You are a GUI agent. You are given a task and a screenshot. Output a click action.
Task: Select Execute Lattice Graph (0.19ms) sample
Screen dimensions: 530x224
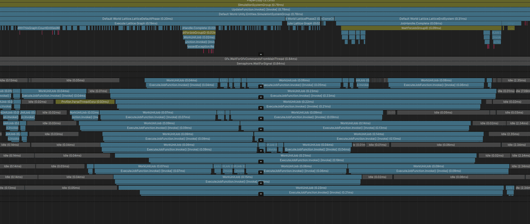142,24
